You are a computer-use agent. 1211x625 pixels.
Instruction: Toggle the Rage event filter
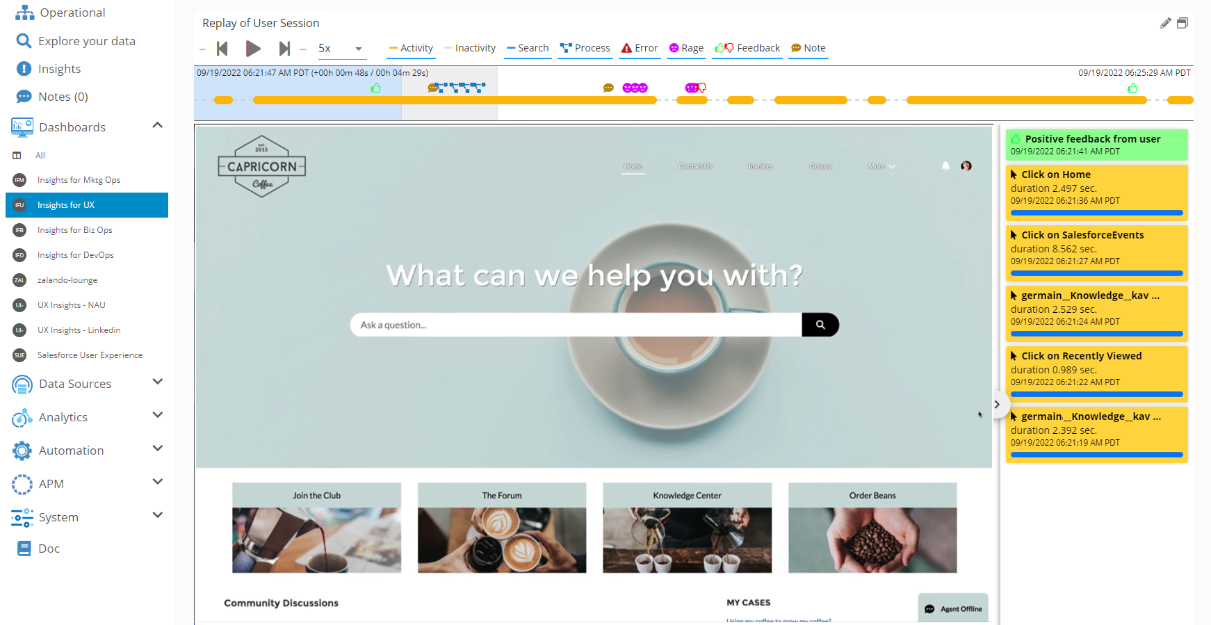point(686,48)
